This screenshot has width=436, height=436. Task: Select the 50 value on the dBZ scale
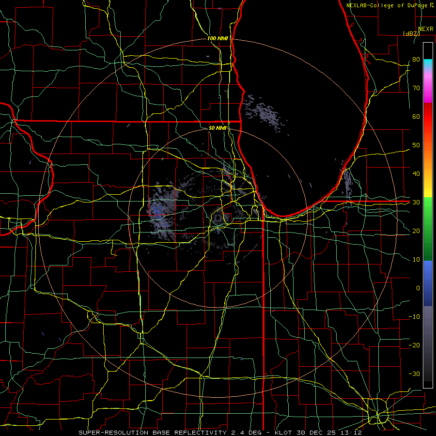(x=416, y=145)
